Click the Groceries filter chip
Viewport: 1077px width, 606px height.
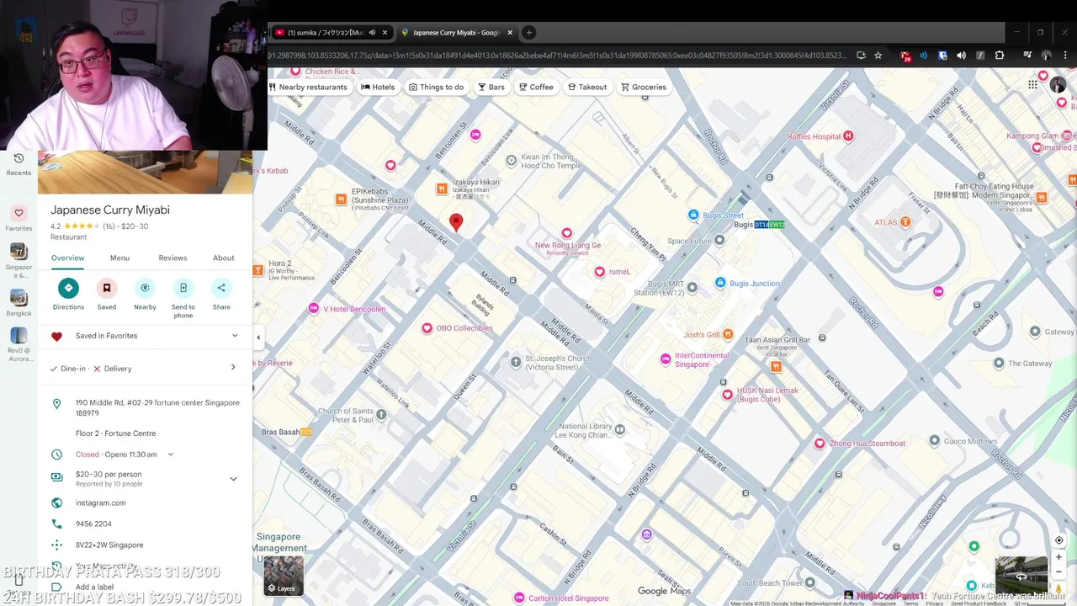(644, 87)
